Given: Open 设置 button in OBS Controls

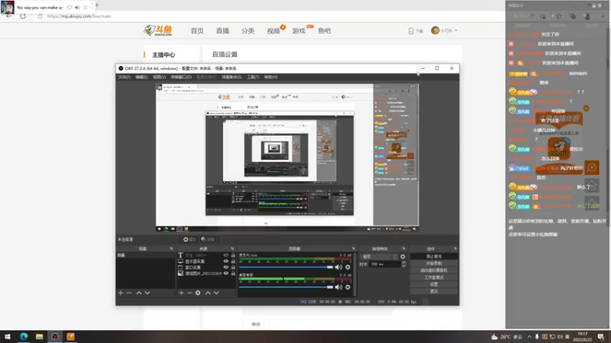Looking at the screenshot, I should [x=434, y=284].
